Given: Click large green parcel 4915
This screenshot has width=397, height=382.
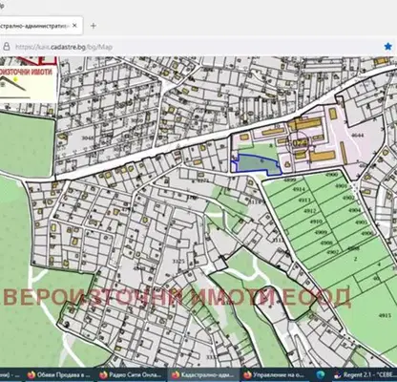Looking at the screenshot, I should pos(385,315).
